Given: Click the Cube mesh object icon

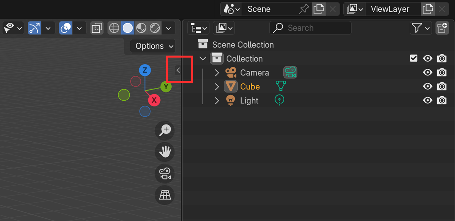Looking at the screenshot, I should 231,87.
